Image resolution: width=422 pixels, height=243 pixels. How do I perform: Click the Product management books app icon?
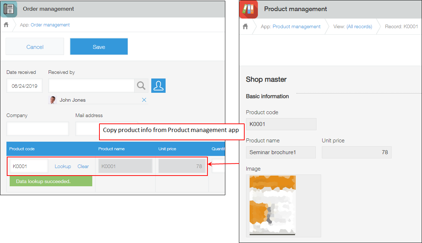pos(248,9)
